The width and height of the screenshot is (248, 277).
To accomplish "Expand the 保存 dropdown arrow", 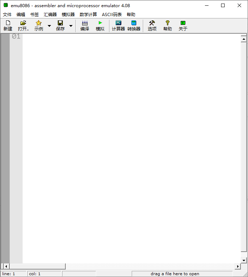I will coord(71,26).
